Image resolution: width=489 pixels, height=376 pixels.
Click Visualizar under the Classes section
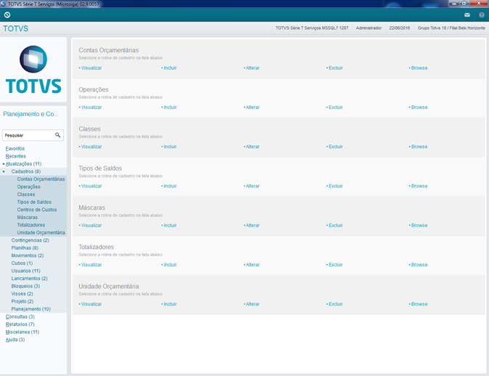91,147
